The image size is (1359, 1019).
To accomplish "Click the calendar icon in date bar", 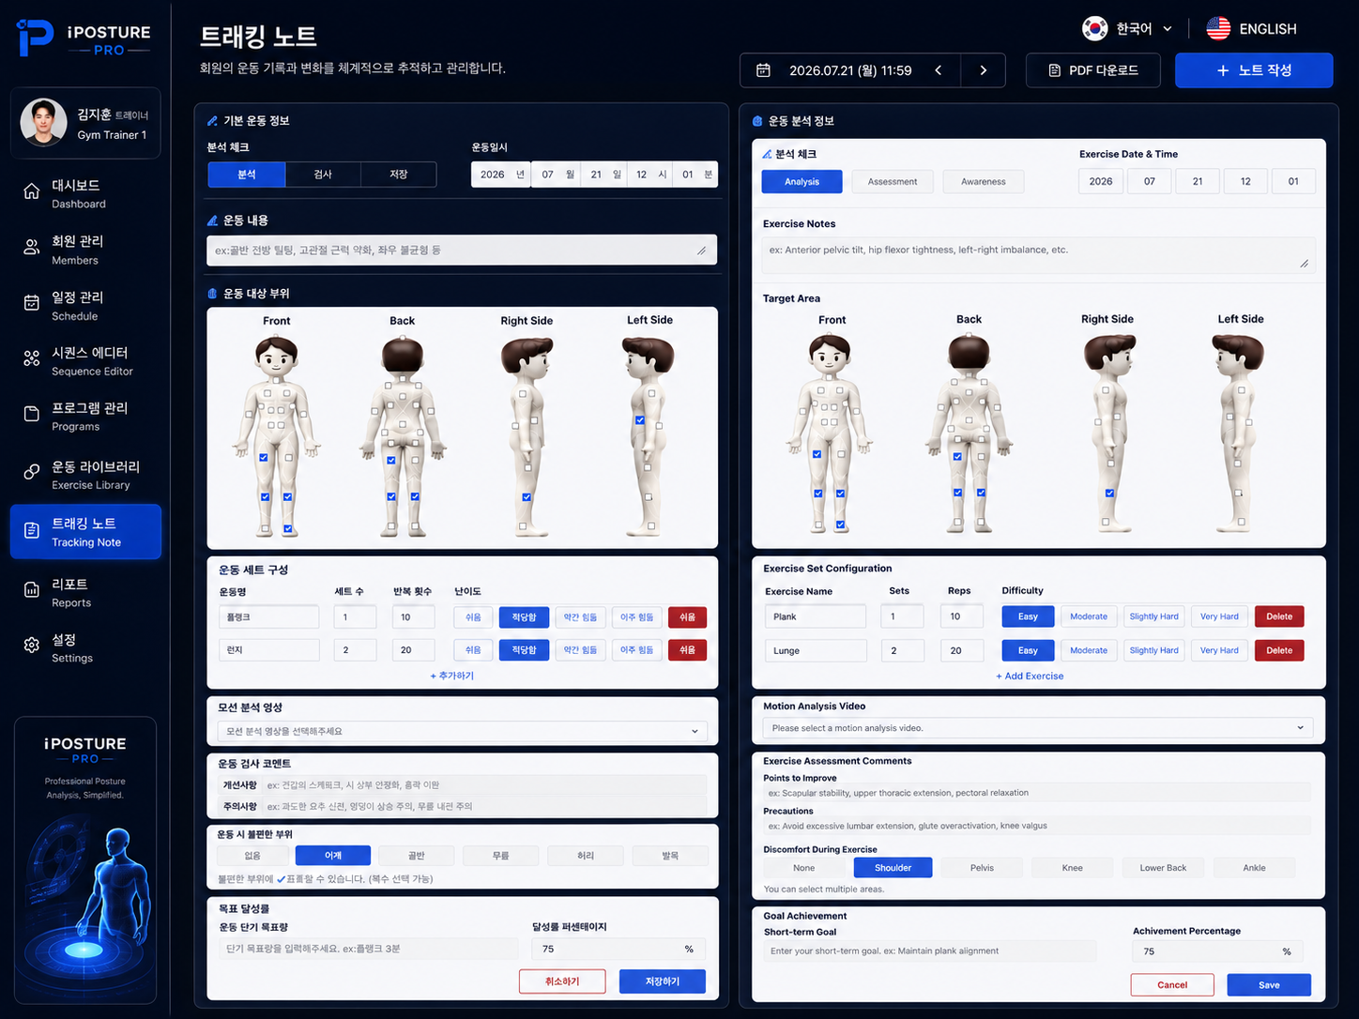I will [763, 70].
